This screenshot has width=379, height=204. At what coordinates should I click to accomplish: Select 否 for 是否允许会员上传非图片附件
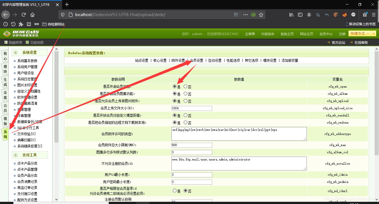point(185,101)
